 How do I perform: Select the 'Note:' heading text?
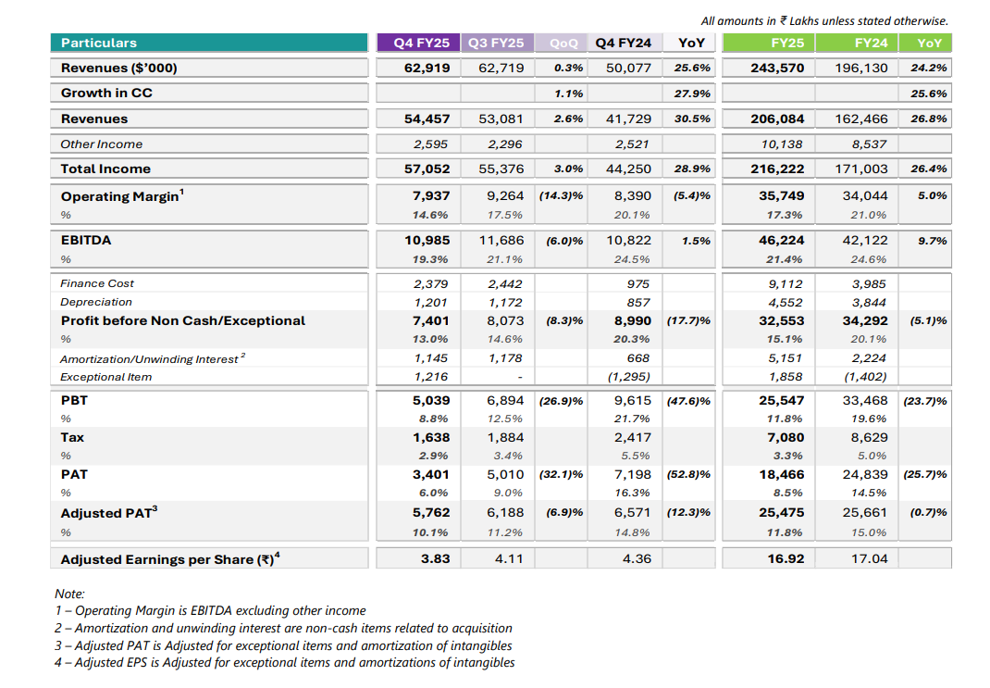coord(69,594)
